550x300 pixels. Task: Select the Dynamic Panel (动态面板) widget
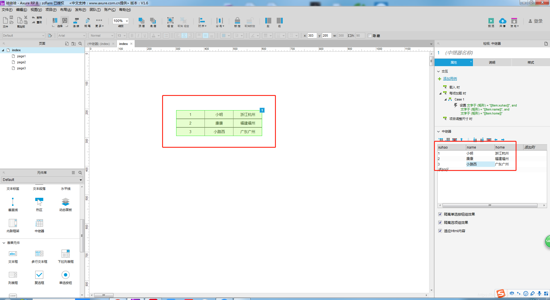point(66,202)
